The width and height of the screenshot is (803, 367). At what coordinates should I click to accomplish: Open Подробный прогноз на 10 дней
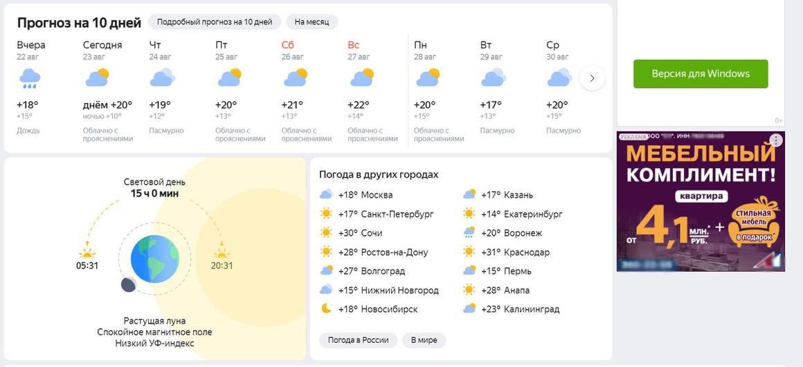tap(215, 22)
